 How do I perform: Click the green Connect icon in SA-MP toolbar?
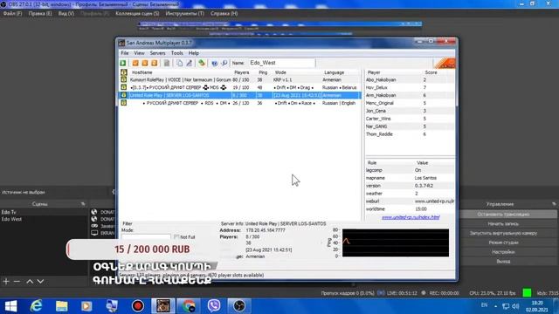click(123, 63)
